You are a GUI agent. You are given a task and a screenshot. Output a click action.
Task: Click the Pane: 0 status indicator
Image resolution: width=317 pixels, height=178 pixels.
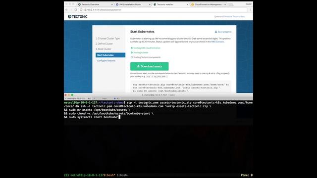click(x=247, y=175)
